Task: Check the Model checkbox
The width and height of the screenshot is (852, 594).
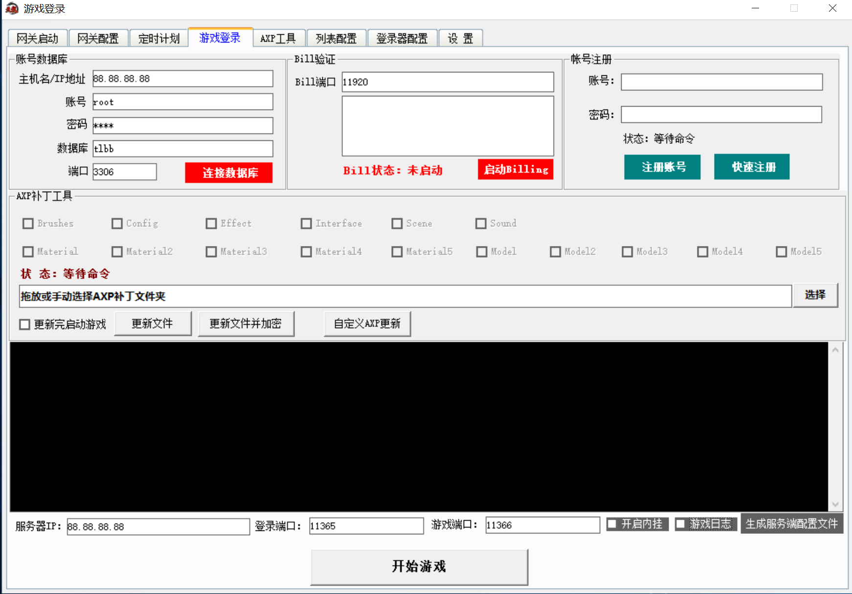Action: click(x=482, y=251)
